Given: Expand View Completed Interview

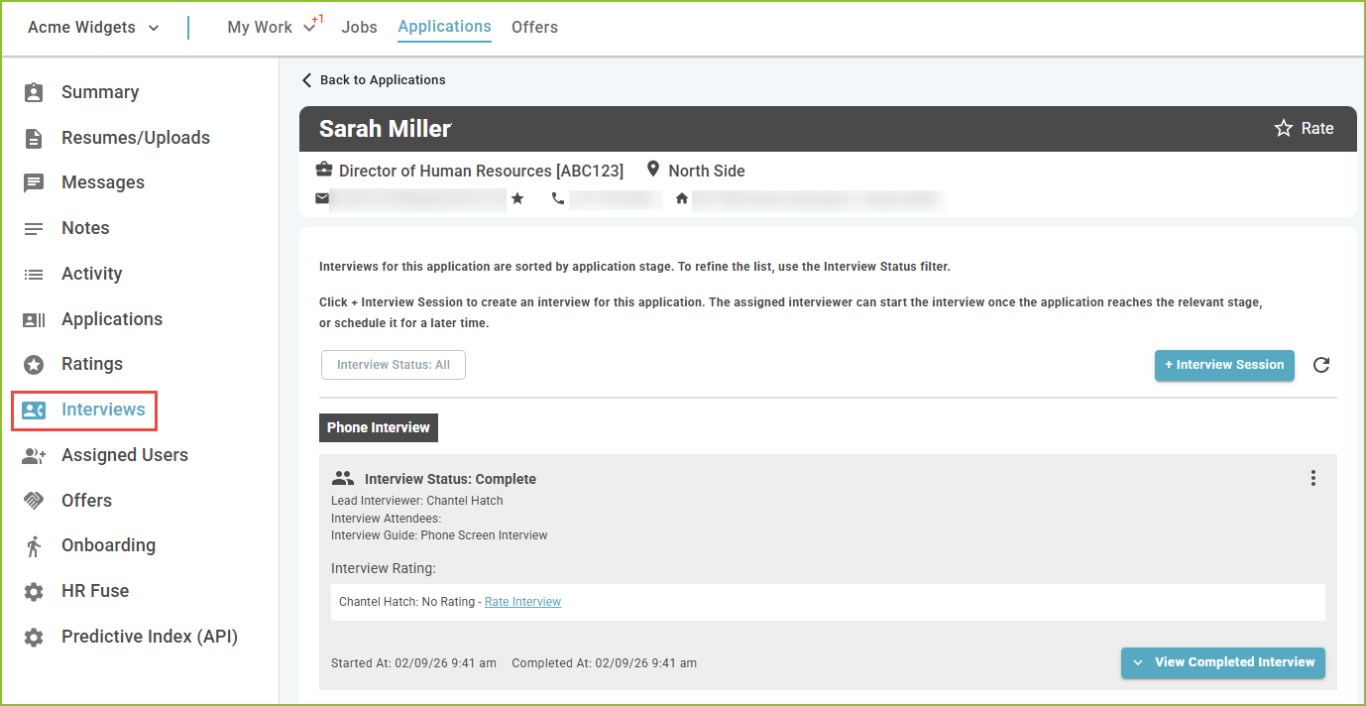Looking at the screenshot, I should [x=1223, y=662].
